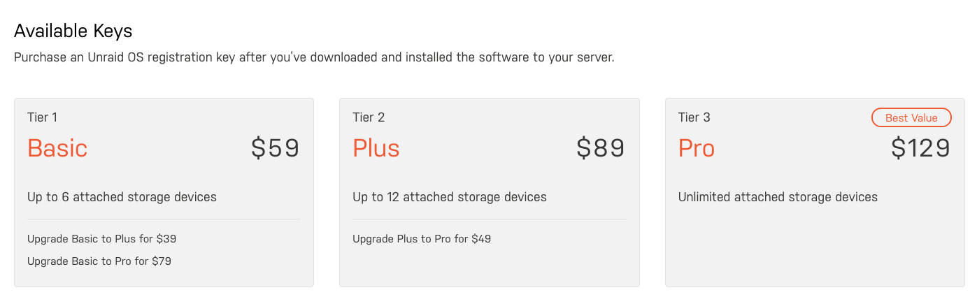Image resolution: width=977 pixels, height=297 pixels.
Task: Click the Tier 1 label
Action: pos(42,117)
